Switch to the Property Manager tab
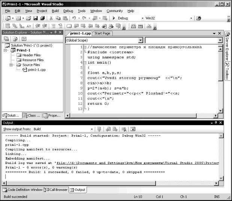Screen dimensions: 232x201 pos(52,116)
